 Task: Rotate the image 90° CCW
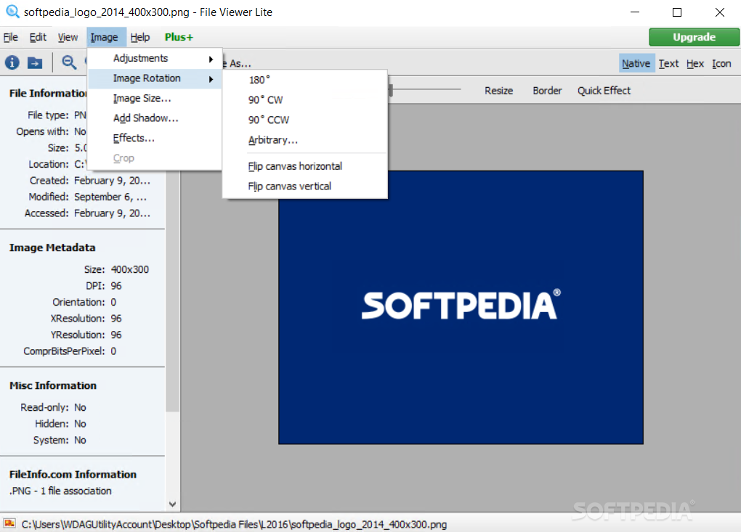coord(305,120)
